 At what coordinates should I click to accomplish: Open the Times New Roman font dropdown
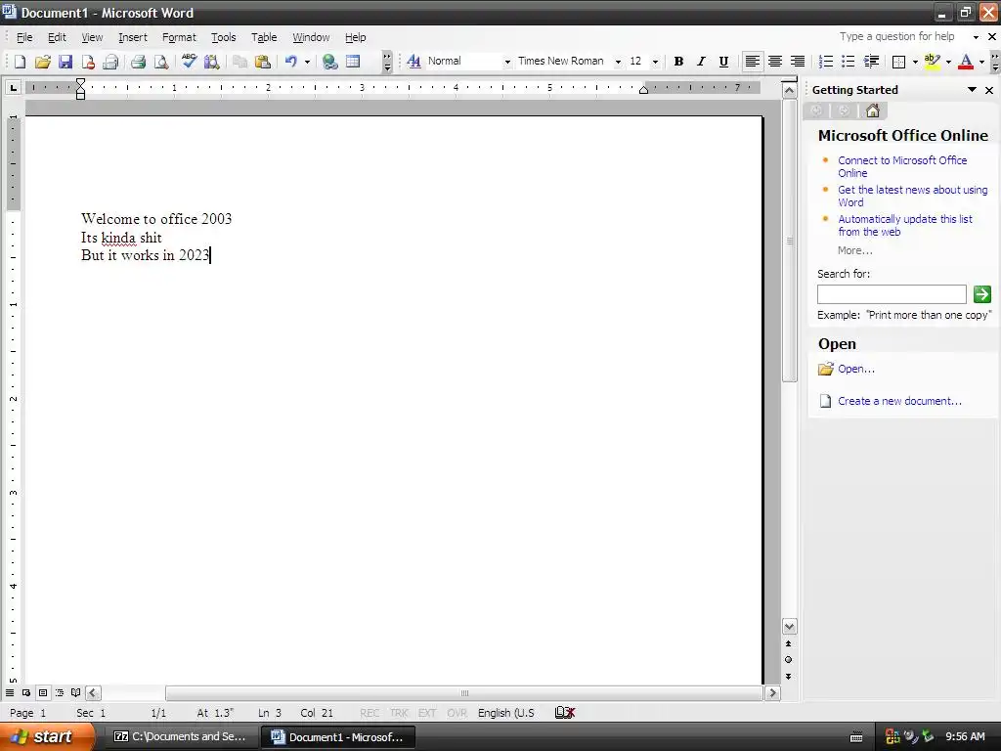pyautogui.click(x=618, y=62)
